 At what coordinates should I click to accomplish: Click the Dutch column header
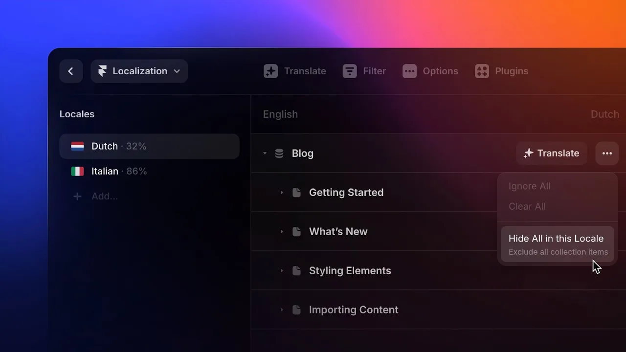tap(605, 114)
